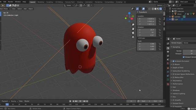Toggle Collection visibility checkbox in outliner
The image size is (196, 110).
click(x=173, y=11)
